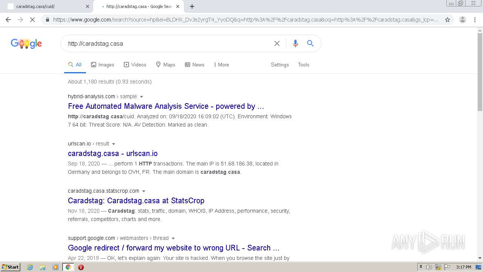Open a new tab with the plus button

click(192, 6)
